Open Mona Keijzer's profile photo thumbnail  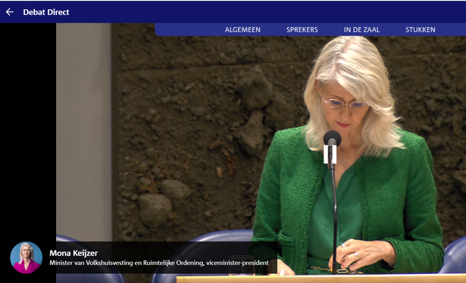pyautogui.click(x=27, y=257)
